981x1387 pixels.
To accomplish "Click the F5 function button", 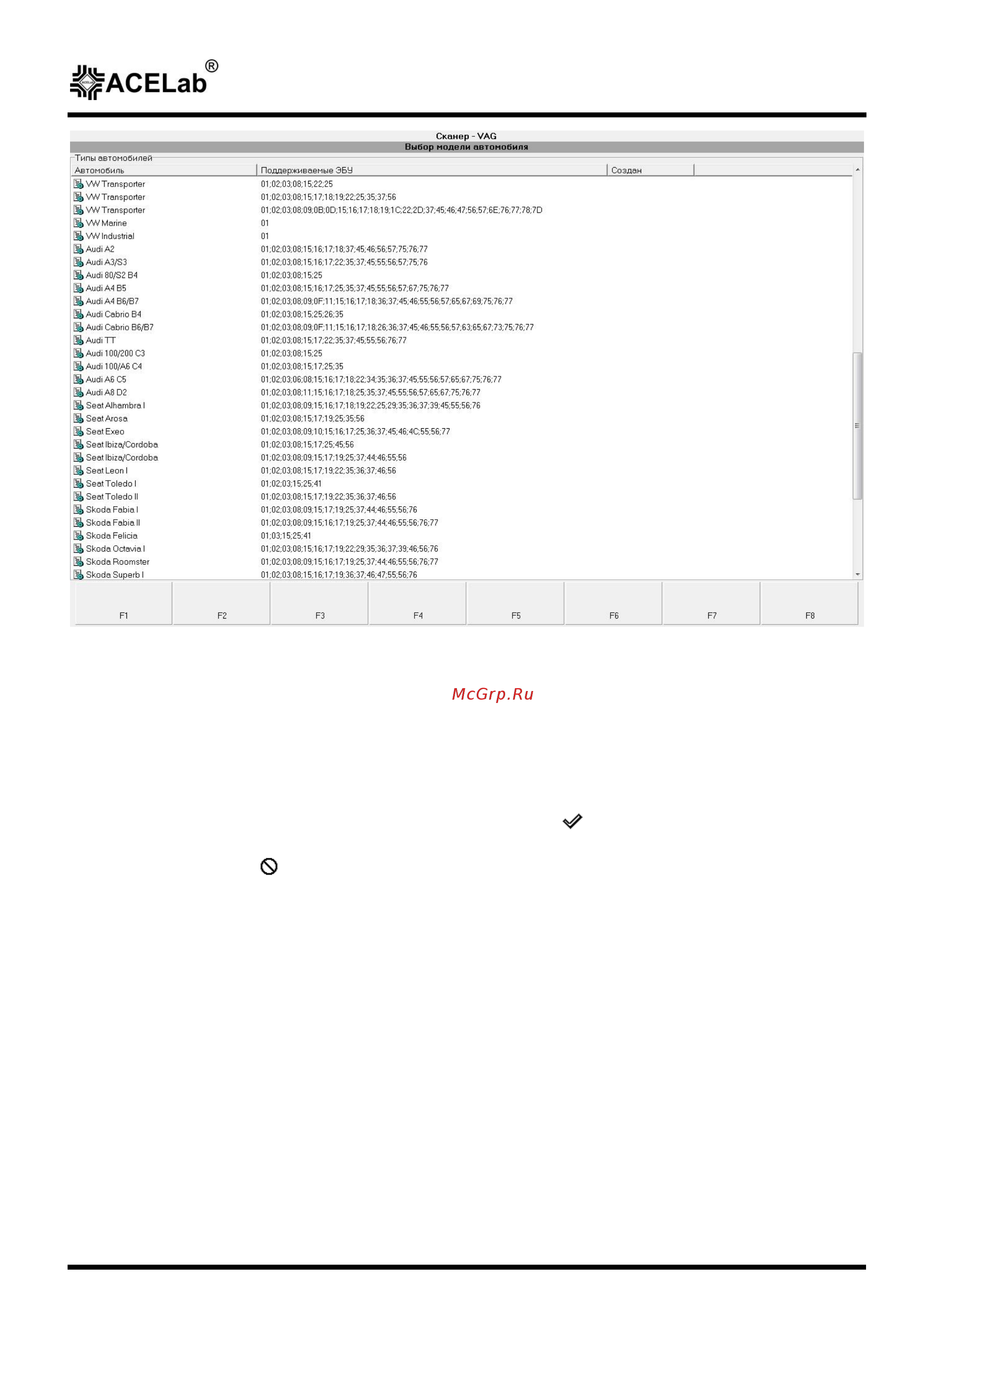I will pyautogui.click(x=515, y=603).
